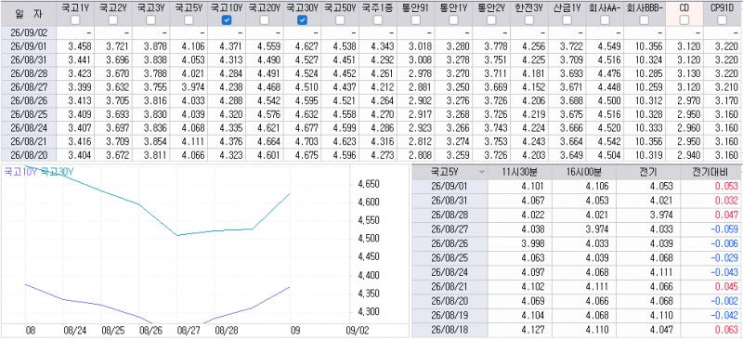Enable the 국고3Y series checkbox

150,20
